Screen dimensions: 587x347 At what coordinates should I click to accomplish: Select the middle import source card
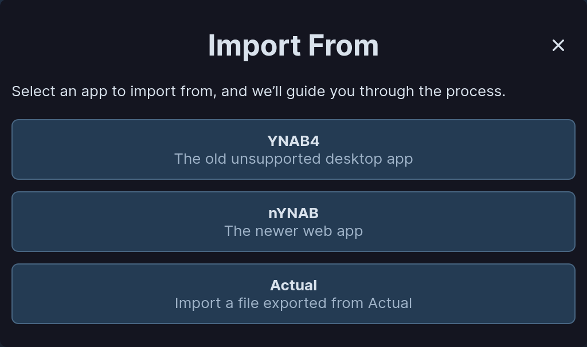point(293,222)
